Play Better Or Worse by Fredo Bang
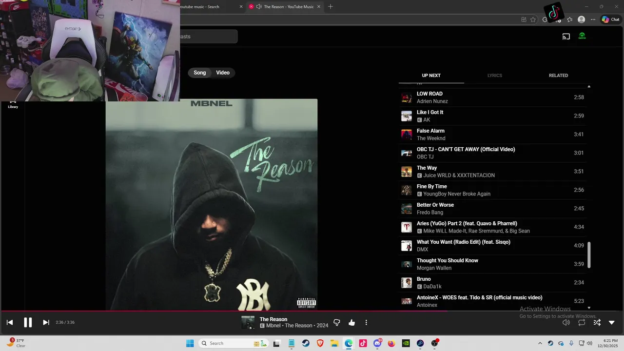 (492, 209)
